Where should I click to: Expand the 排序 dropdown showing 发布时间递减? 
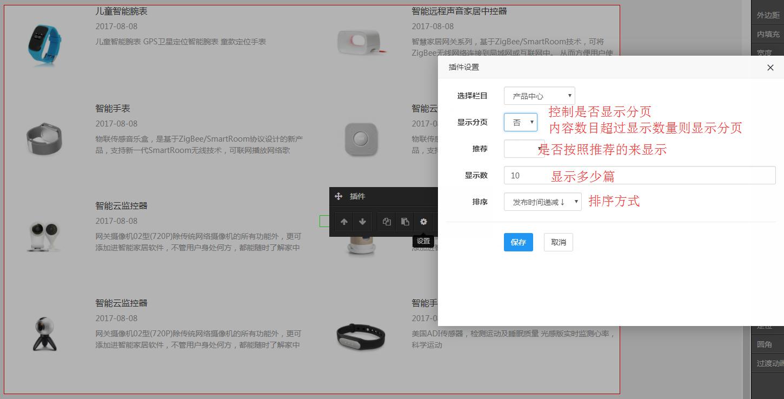[542, 202]
